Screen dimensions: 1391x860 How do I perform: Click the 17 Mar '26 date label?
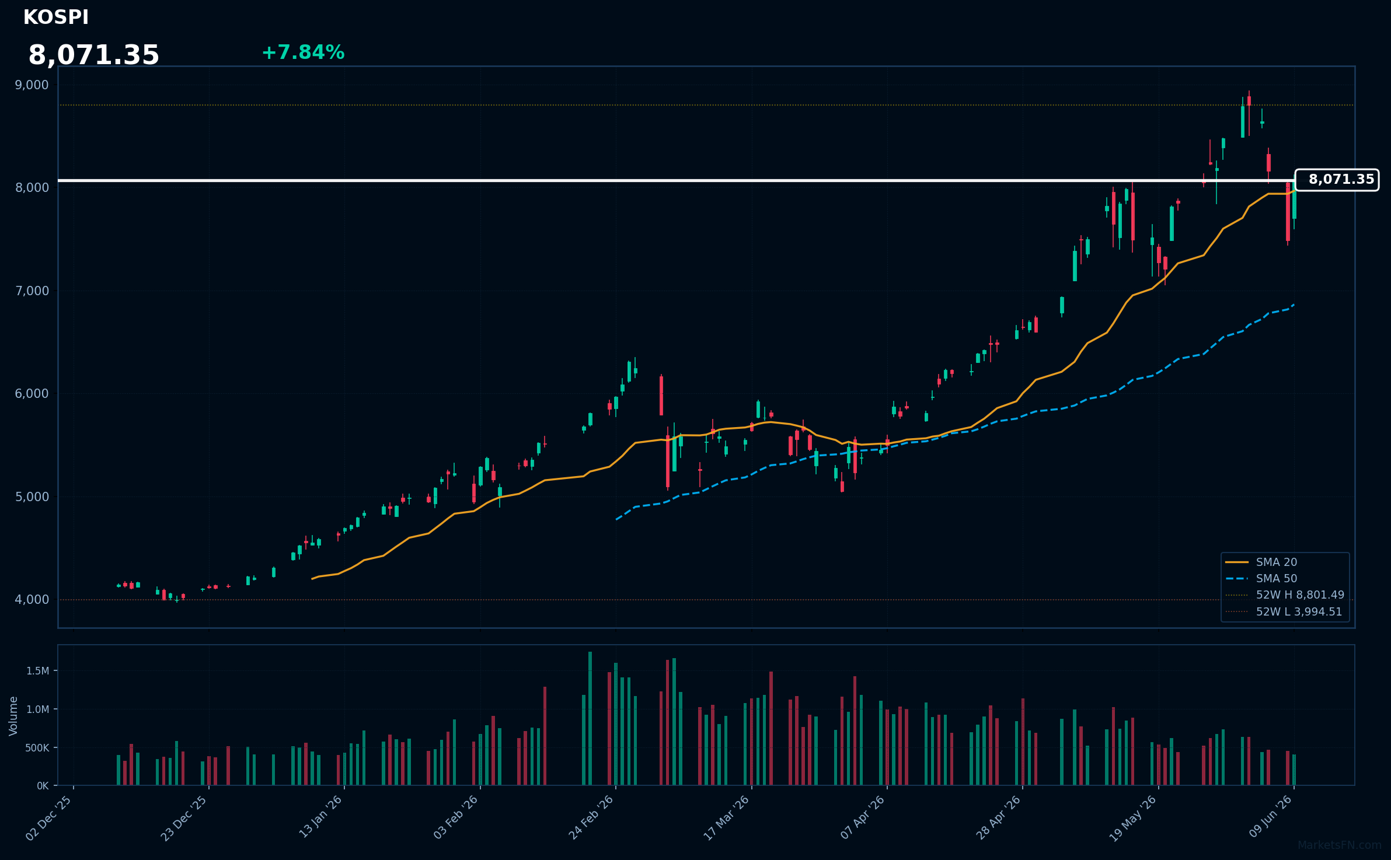point(727,818)
